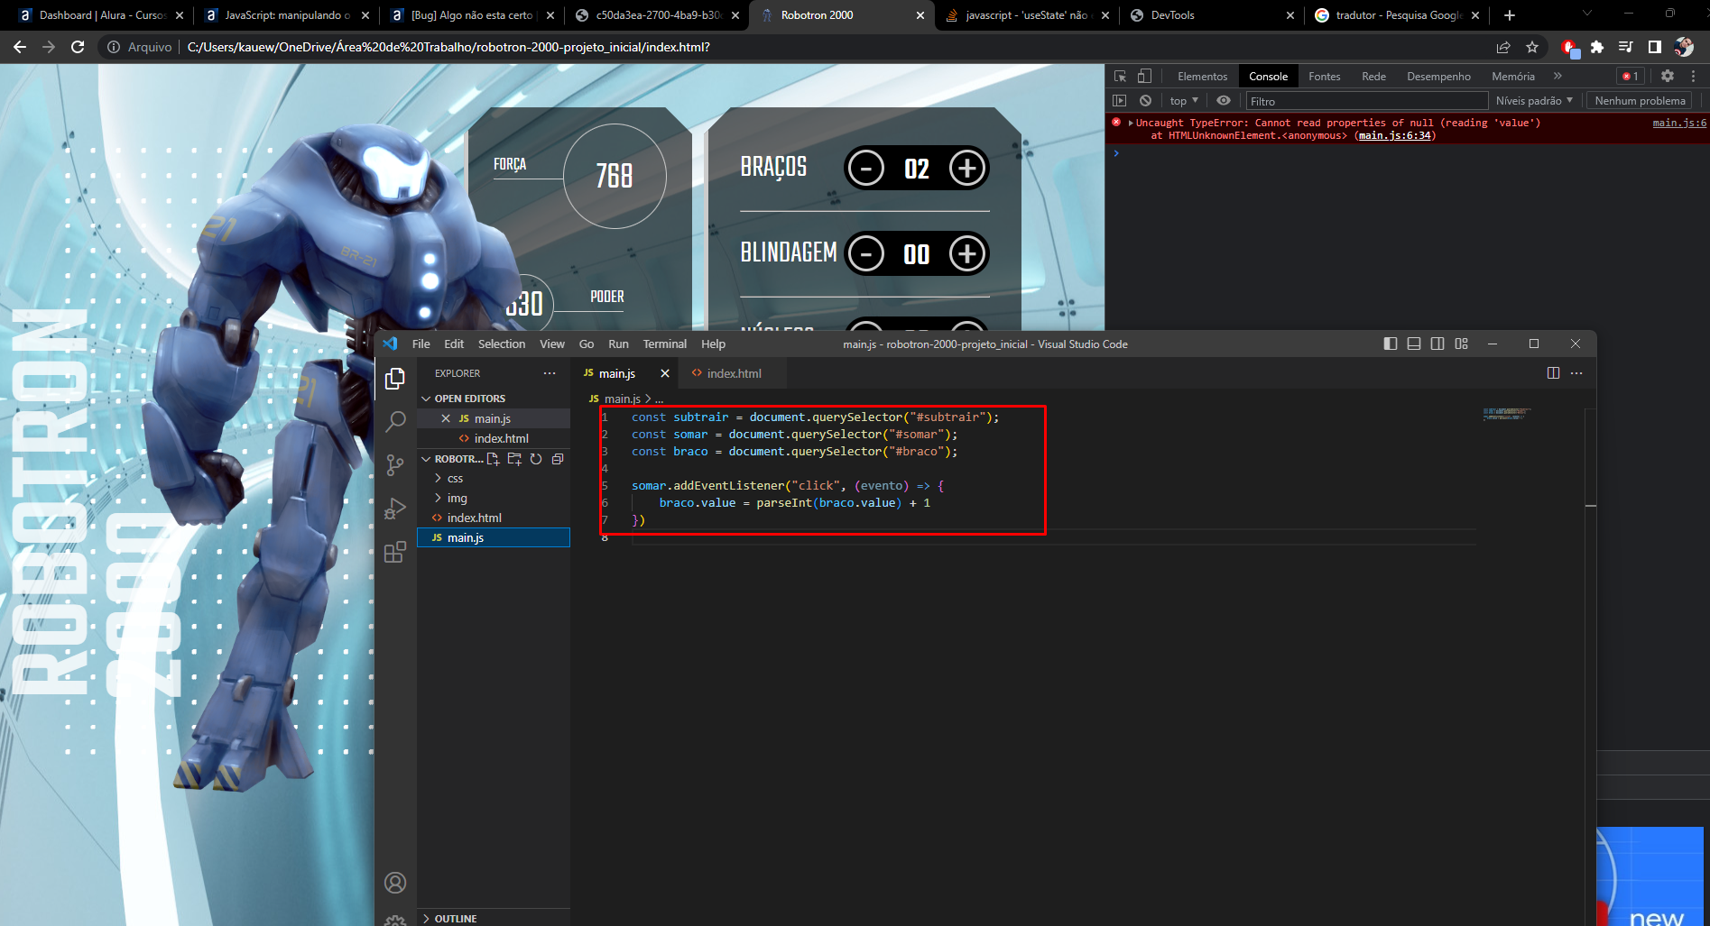
Task: Clear the DevTools console
Action: pyautogui.click(x=1145, y=101)
